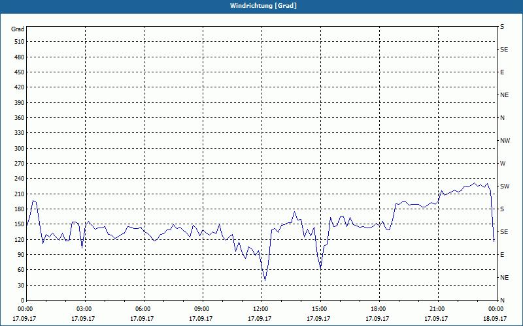Click the 180 degree axis label
Image resolution: width=523 pixels, height=326 pixels.
[20, 209]
